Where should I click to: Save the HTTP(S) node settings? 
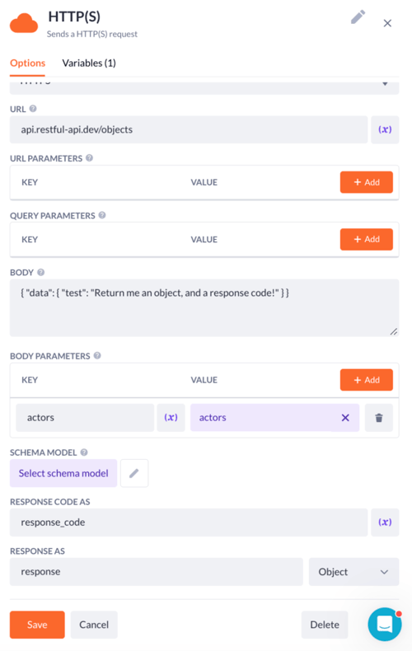pyautogui.click(x=37, y=625)
